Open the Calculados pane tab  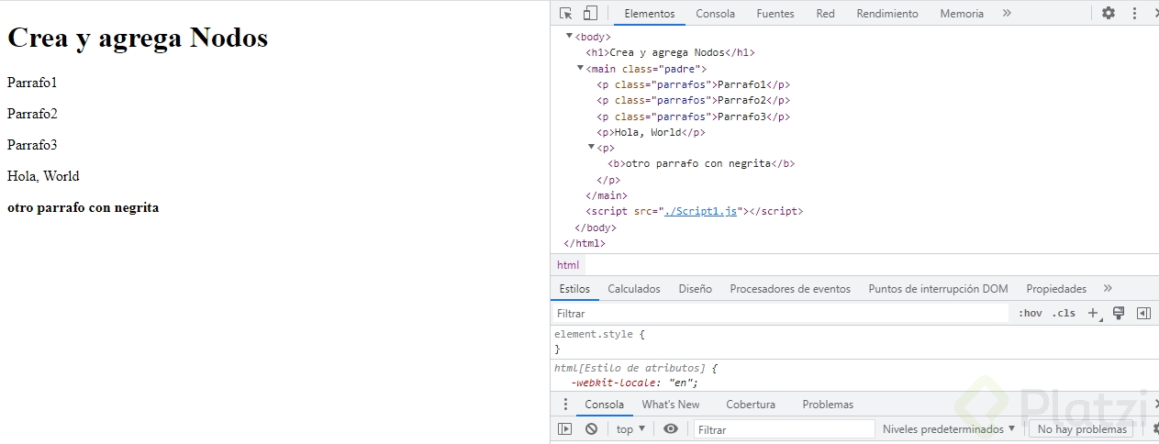pyautogui.click(x=634, y=289)
